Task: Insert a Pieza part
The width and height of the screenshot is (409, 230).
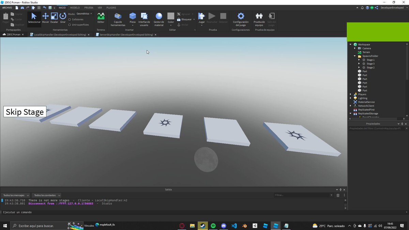Action: coord(133,19)
